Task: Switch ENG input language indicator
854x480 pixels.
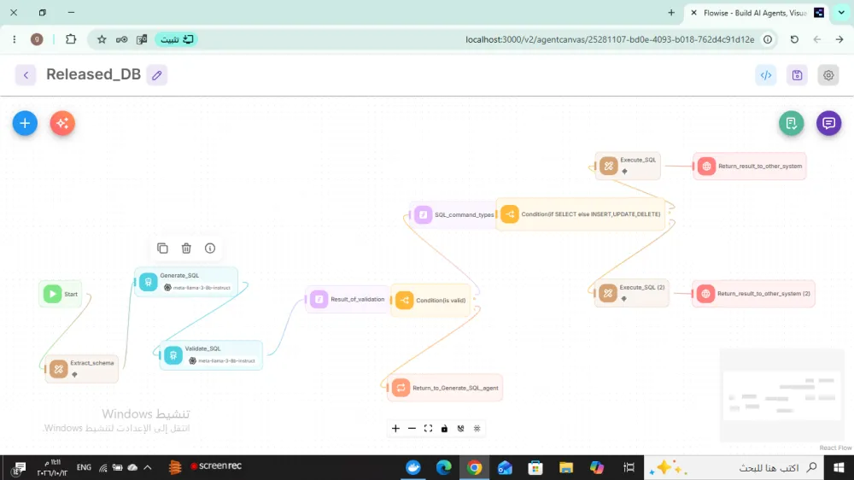Action: point(84,467)
